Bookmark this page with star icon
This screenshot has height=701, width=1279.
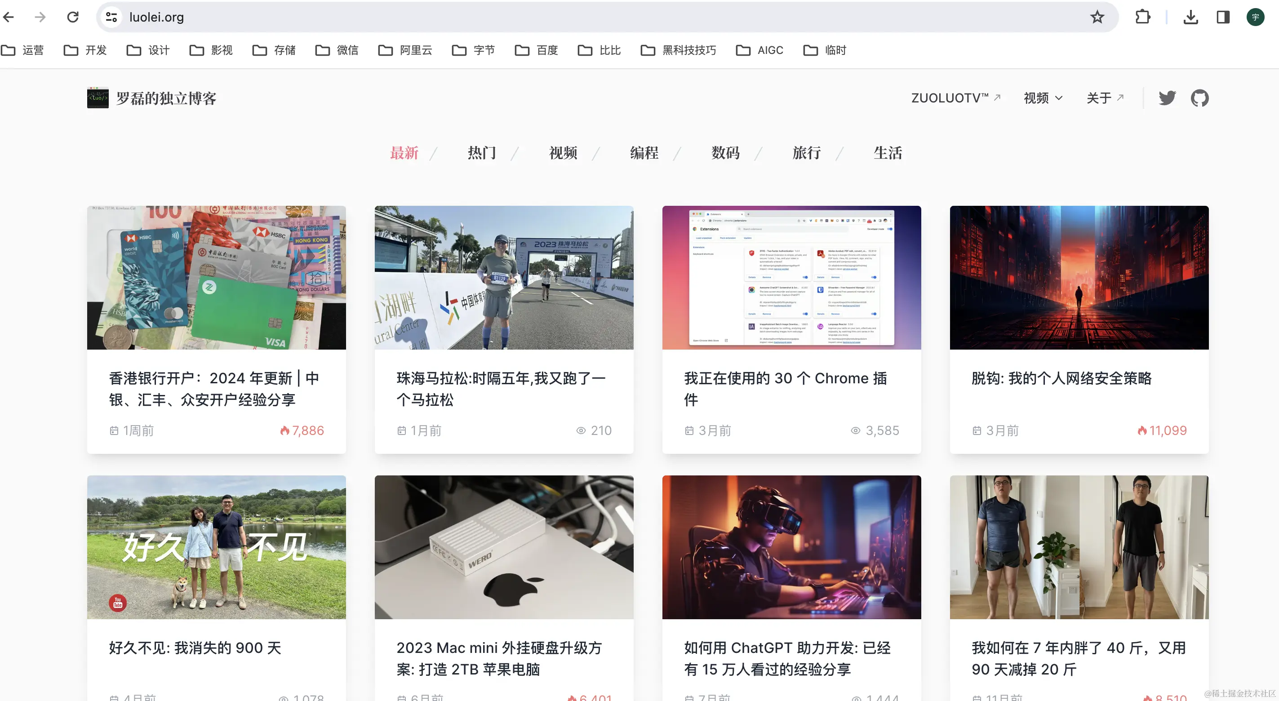1097,18
